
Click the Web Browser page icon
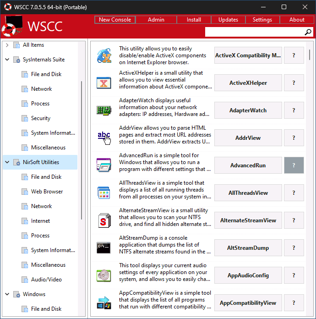coord(25,192)
